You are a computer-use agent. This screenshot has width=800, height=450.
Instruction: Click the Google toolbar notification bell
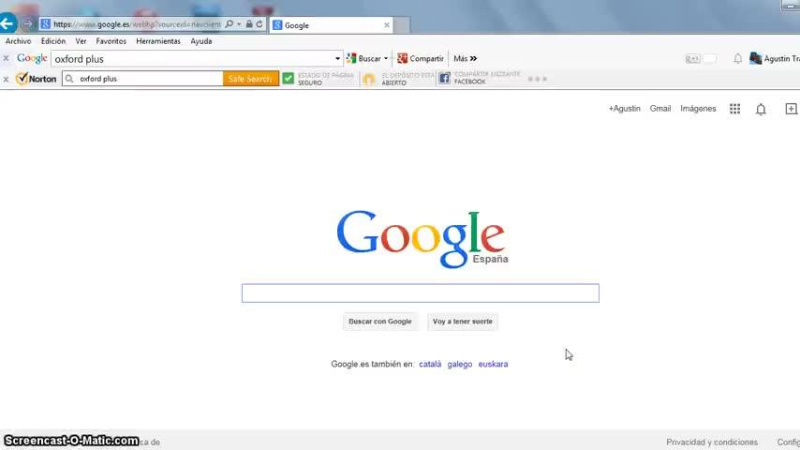738,59
